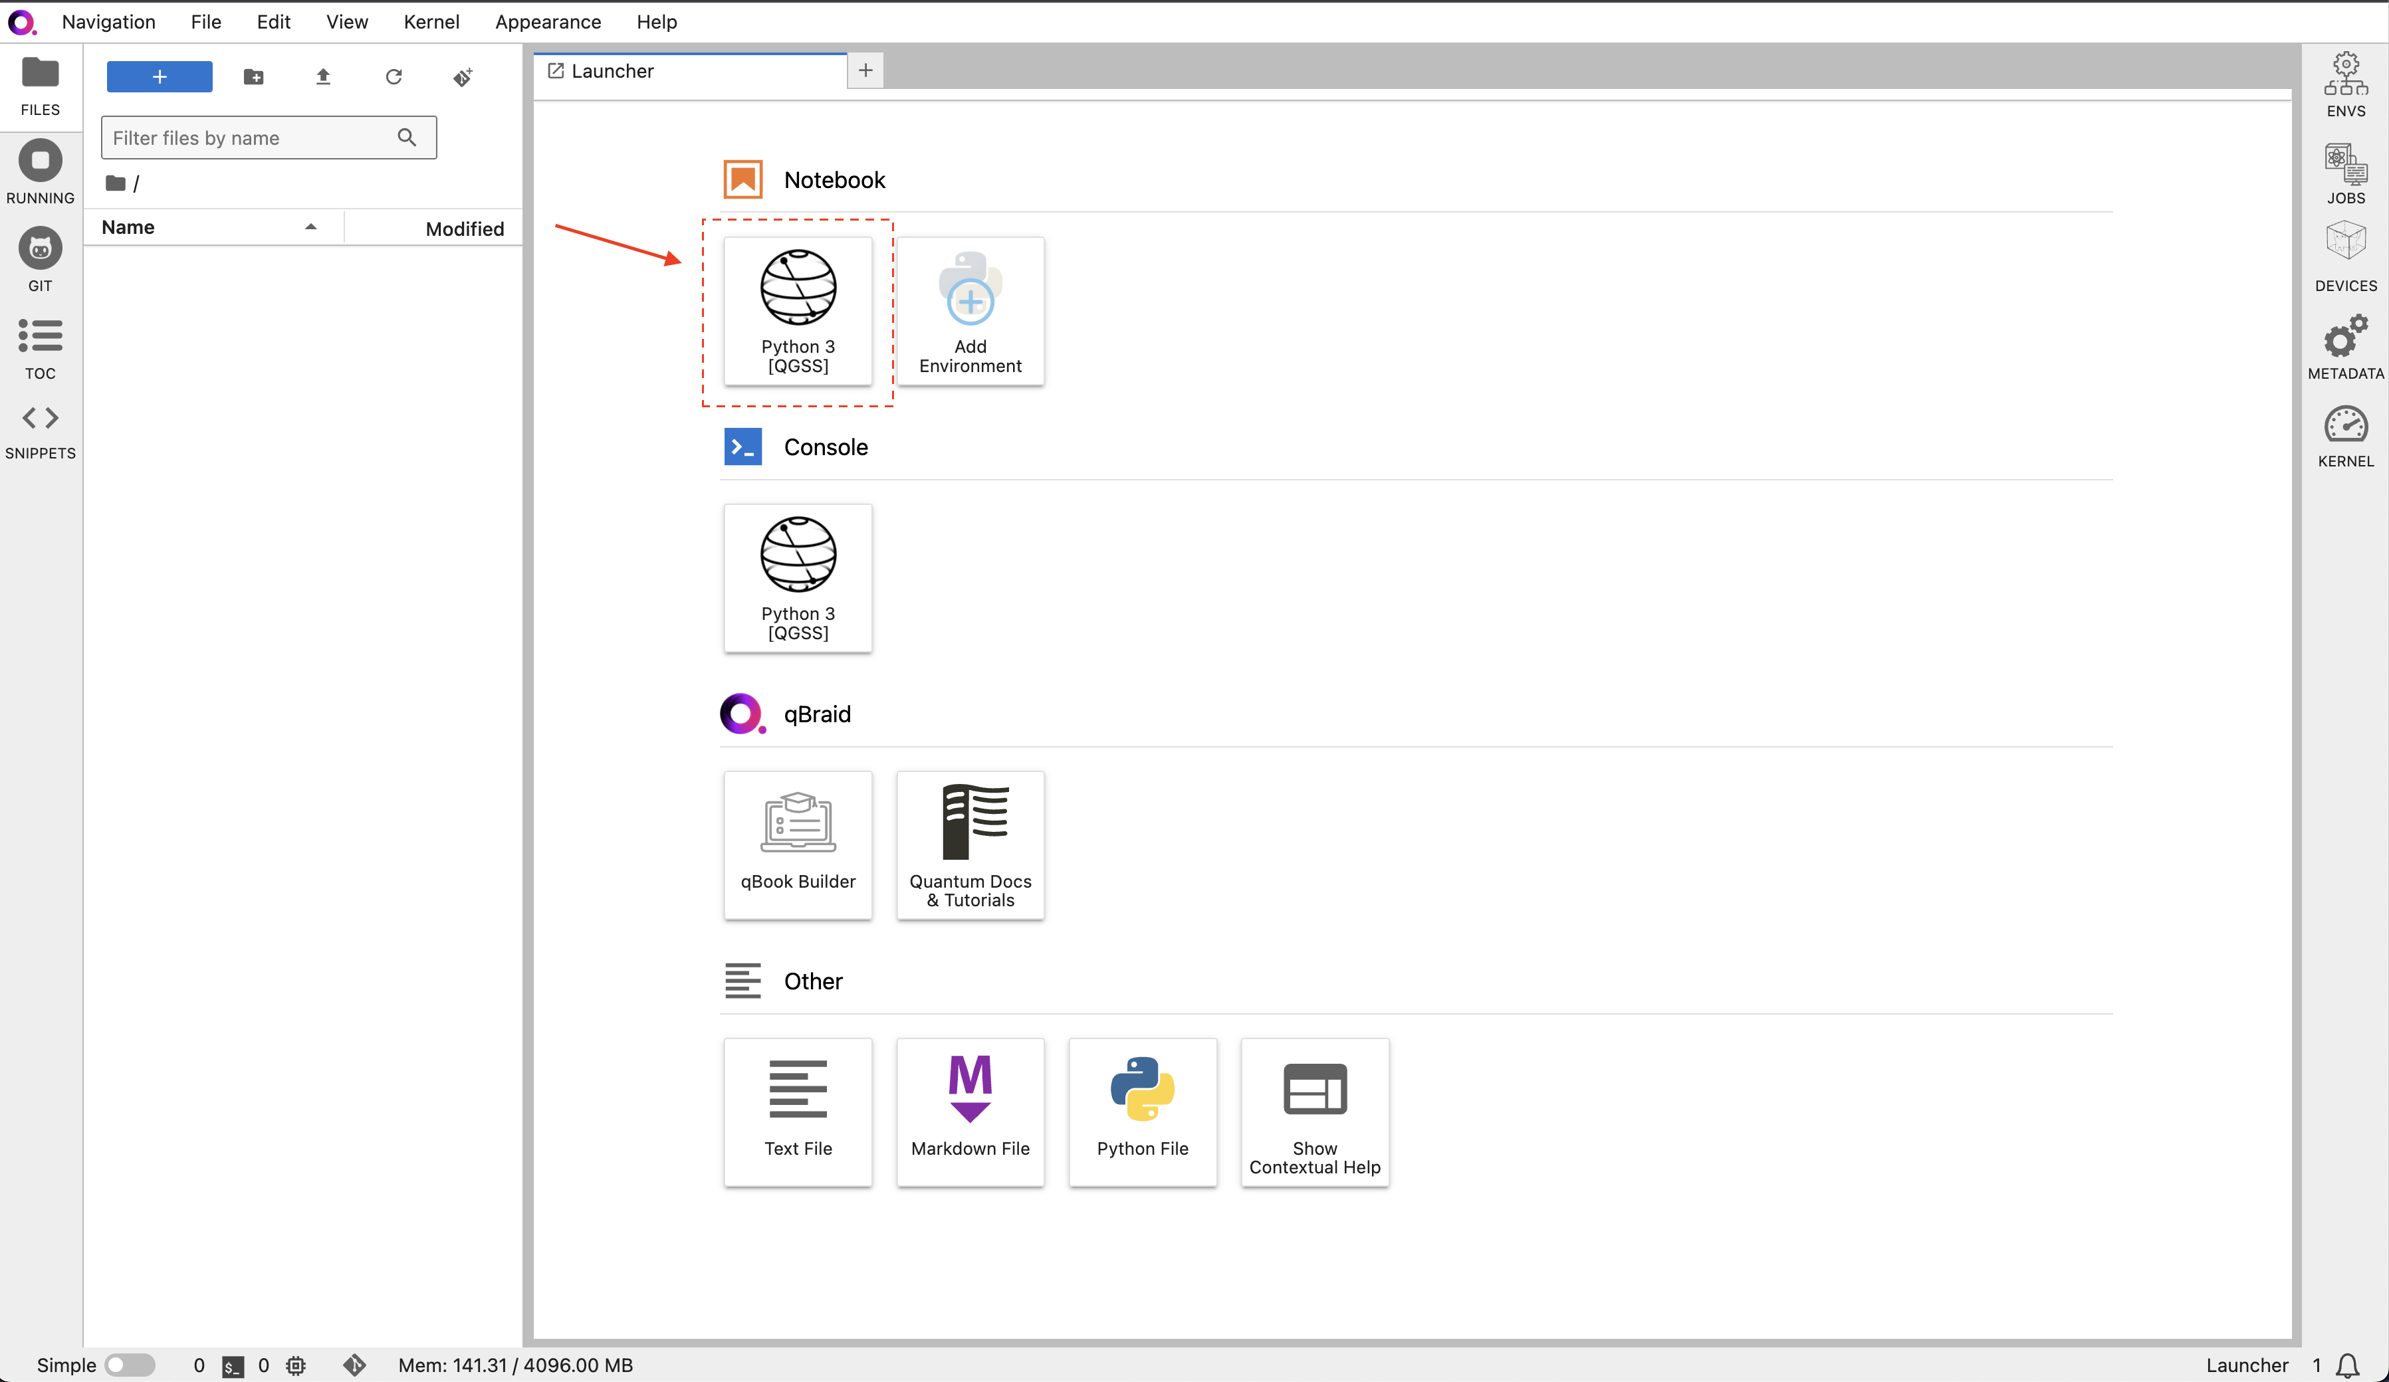Open the DEVICES panel
Screen dimensions: 2389x1382
tap(2345, 258)
